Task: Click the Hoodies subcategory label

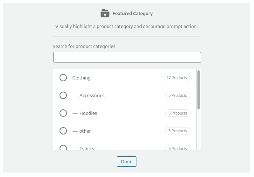Action: pyautogui.click(x=88, y=113)
